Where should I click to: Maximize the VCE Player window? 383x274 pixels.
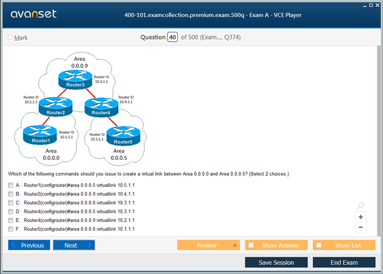pyautogui.click(x=371, y=5)
